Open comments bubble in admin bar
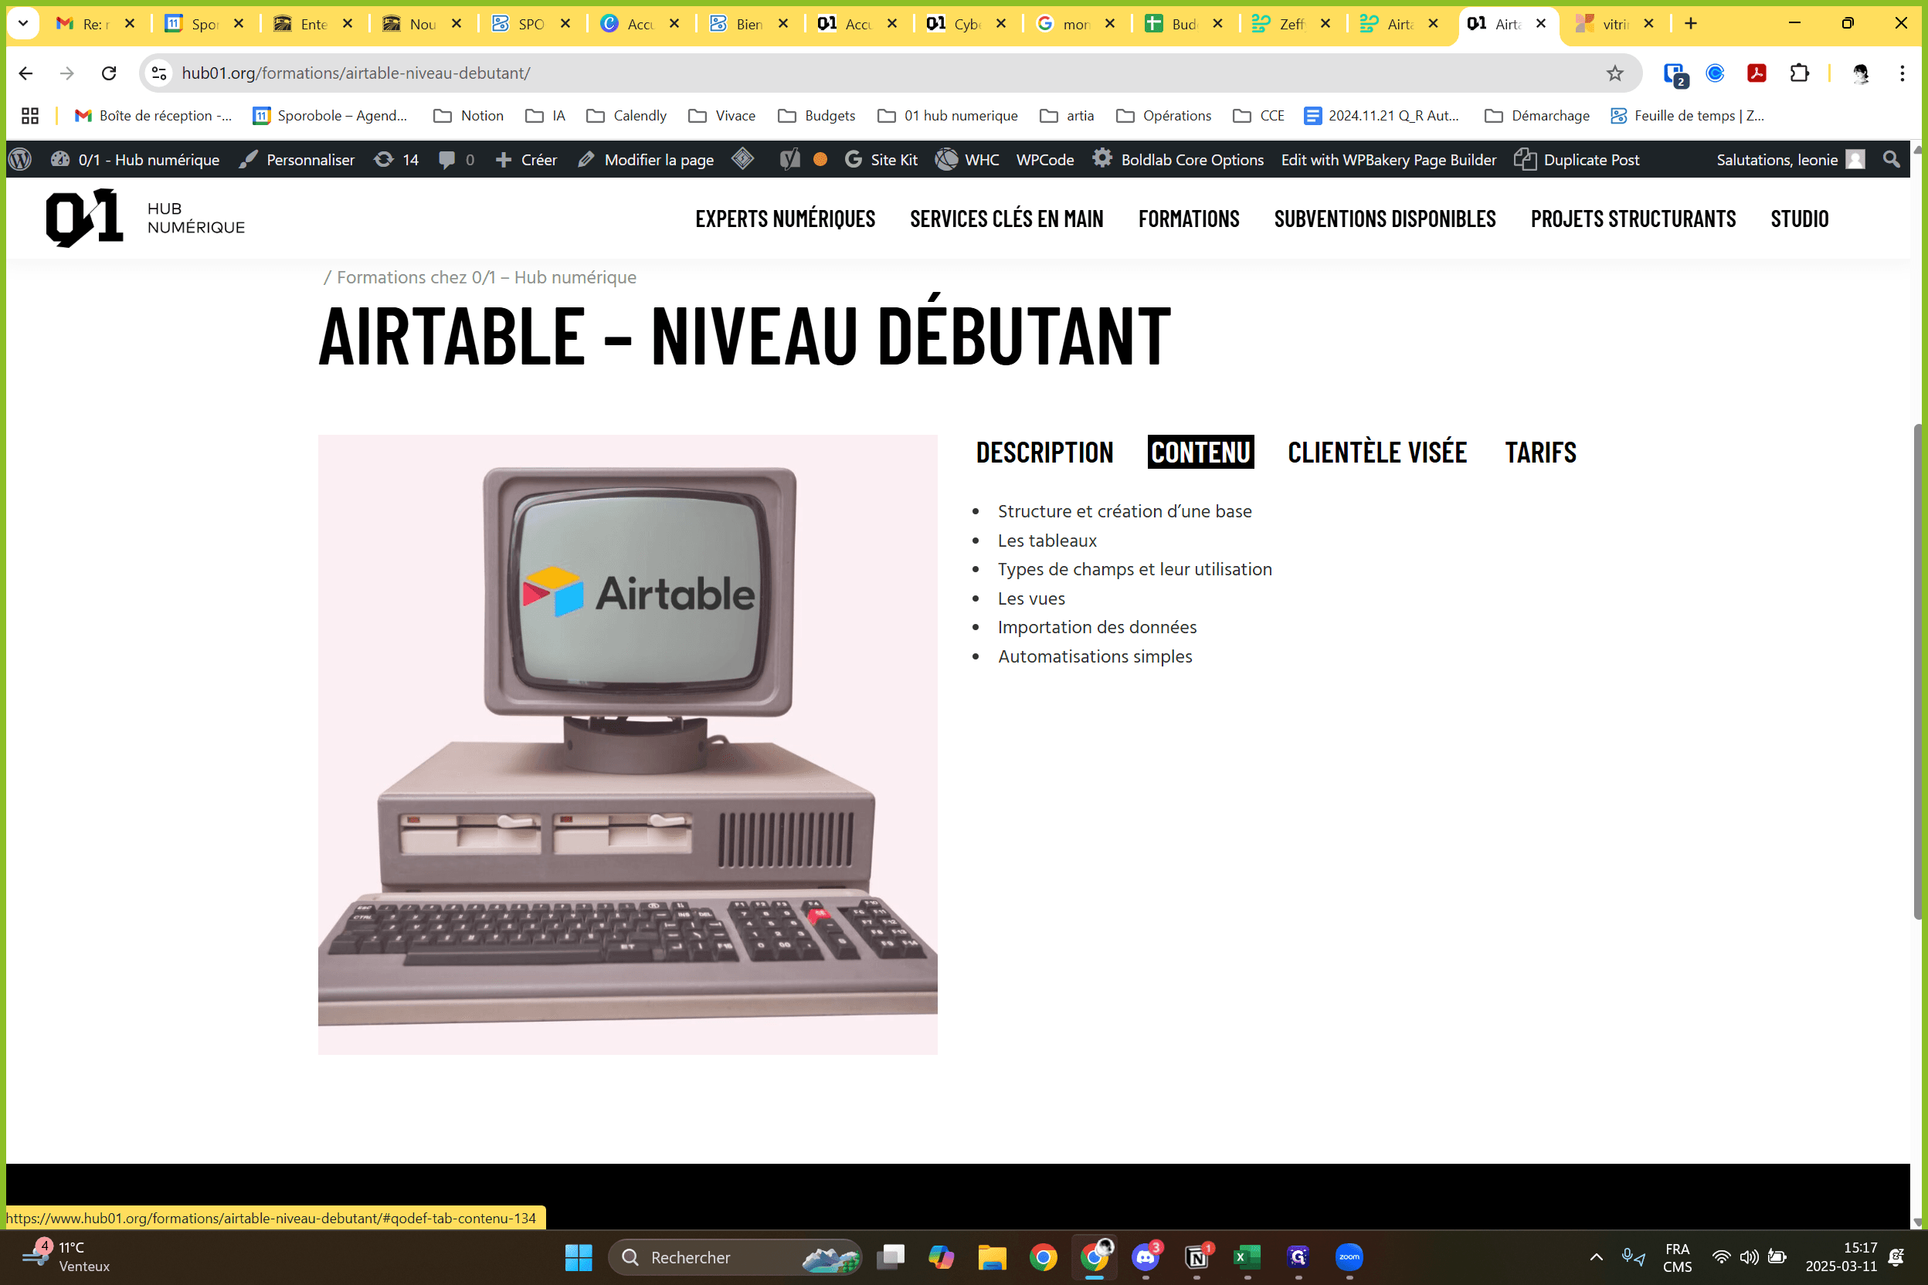This screenshot has width=1928, height=1285. pos(456,159)
